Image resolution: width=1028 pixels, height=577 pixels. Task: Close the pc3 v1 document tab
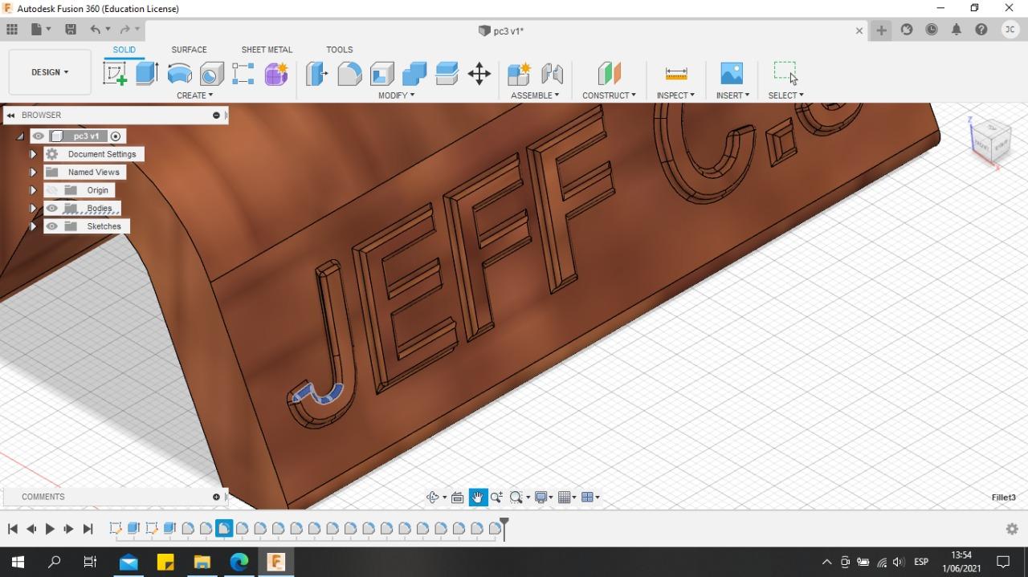pos(859,30)
